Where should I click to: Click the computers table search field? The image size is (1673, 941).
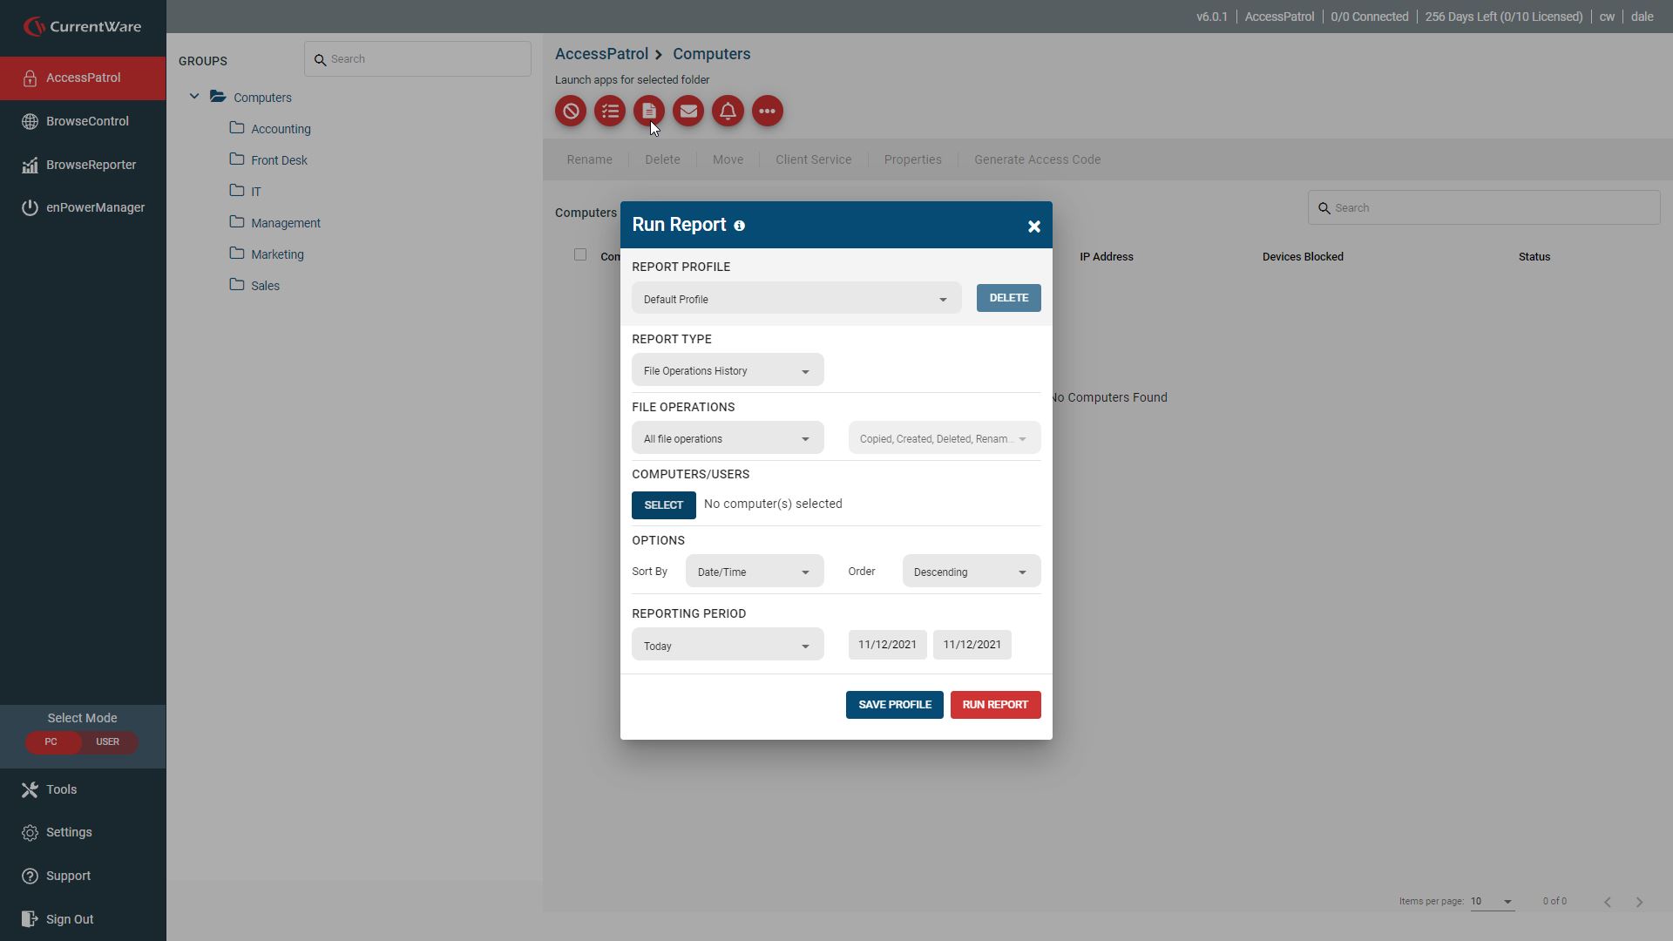pyautogui.click(x=1484, y=207)
